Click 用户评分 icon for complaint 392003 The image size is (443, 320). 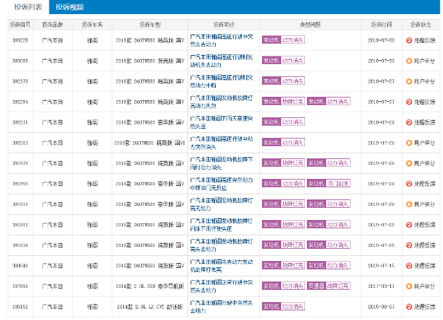pos(409,143)
